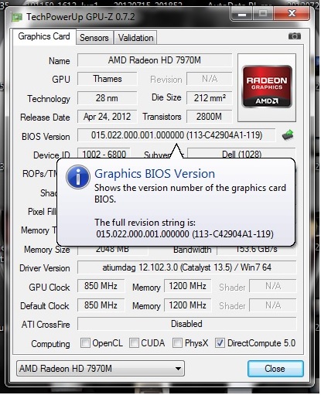The height and width of the screenshot is (395, 321).
Task: Click the BIOS save chip icon
Action: pyautogui.click(x=288, y=135)
